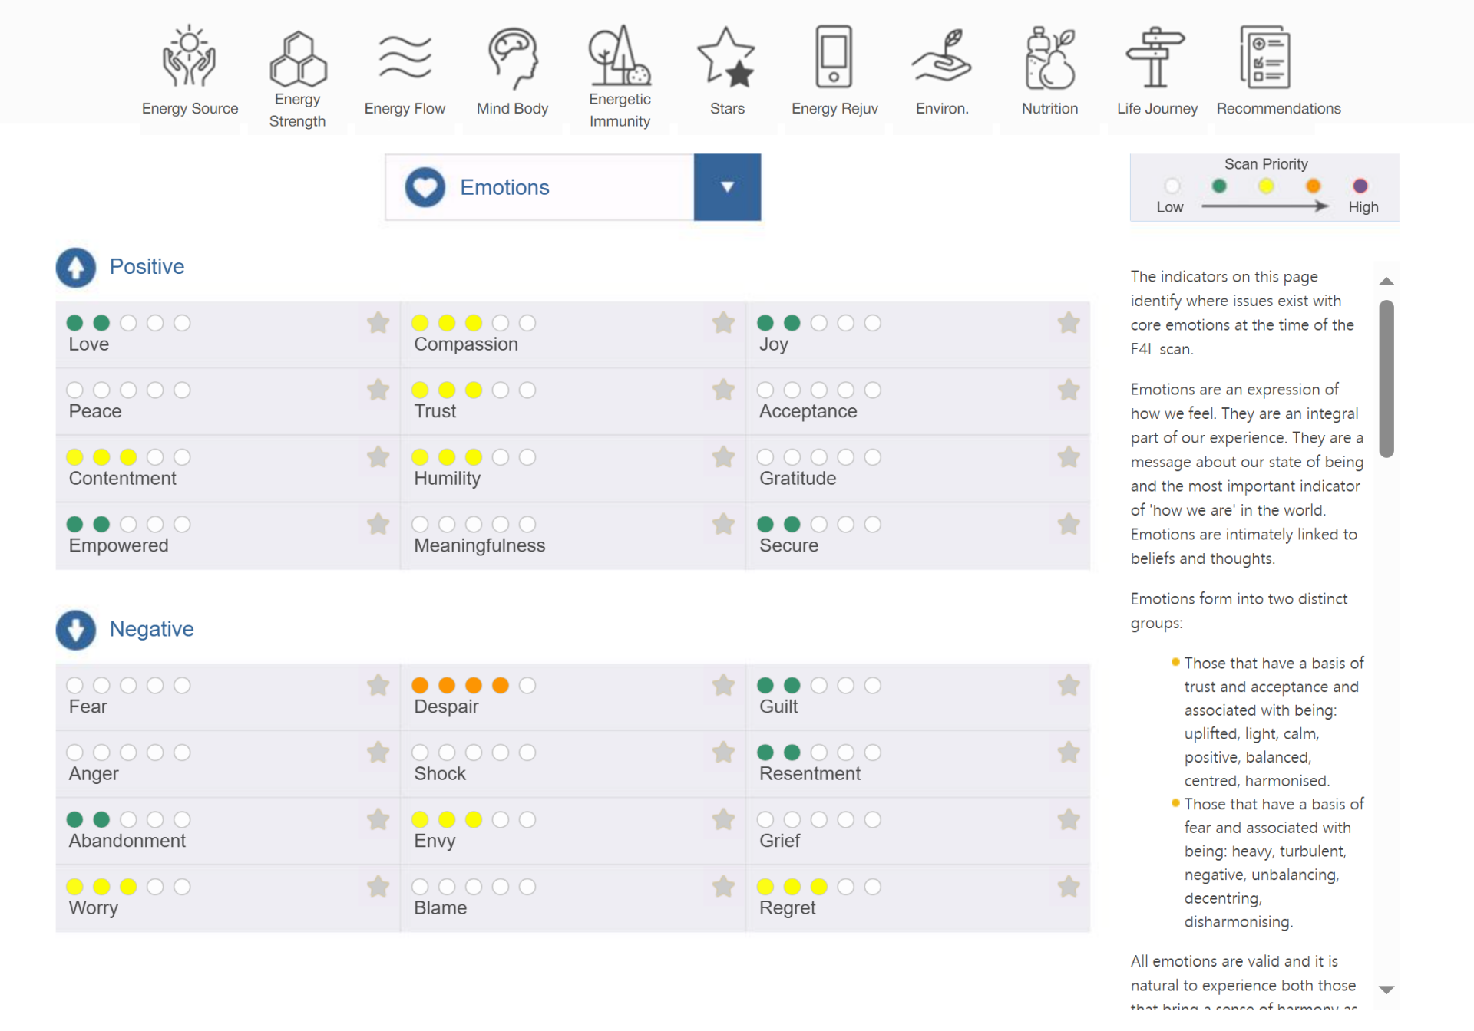This screenshot has width=1474, height=1031.
Task: Collapse the Positive emotions section
Action: 76,267
